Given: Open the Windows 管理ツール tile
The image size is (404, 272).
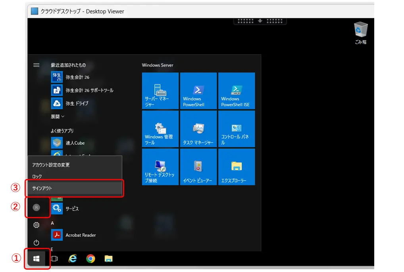Looking at the screenshot, I should click(160, 129).
